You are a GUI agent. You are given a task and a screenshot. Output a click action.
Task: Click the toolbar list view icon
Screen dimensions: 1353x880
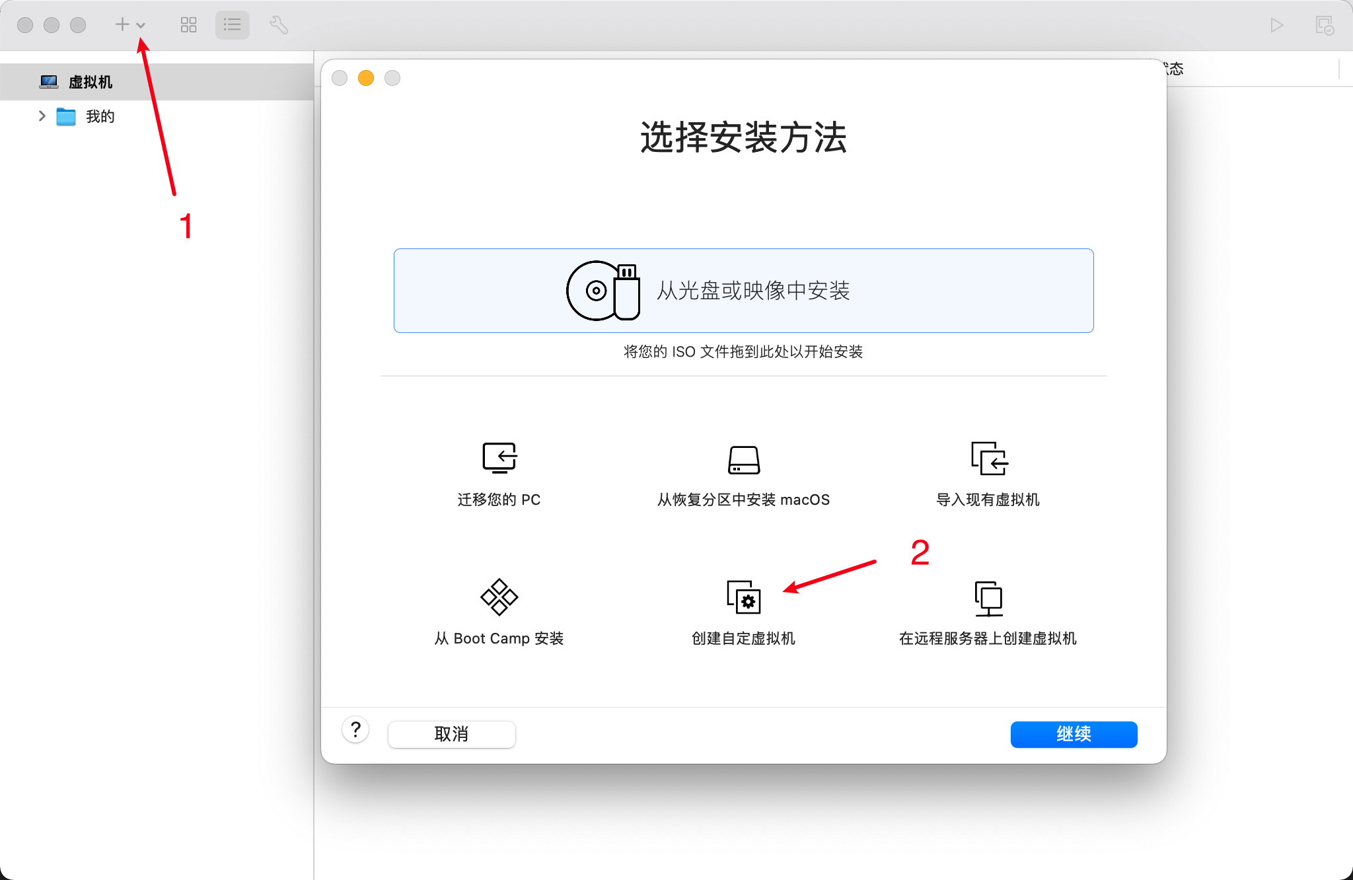pos(233,24)
